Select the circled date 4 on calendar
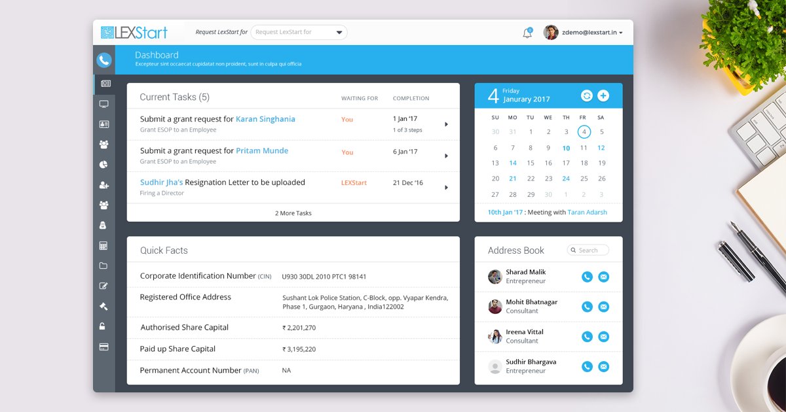This screenshot has height=412, width=786. tap(584, 132)
